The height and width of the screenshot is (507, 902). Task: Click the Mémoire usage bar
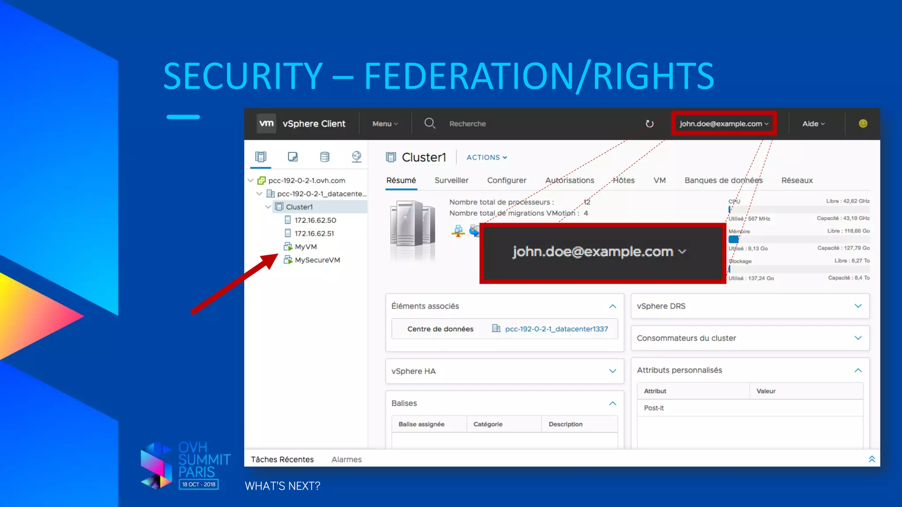pos(799,239)
